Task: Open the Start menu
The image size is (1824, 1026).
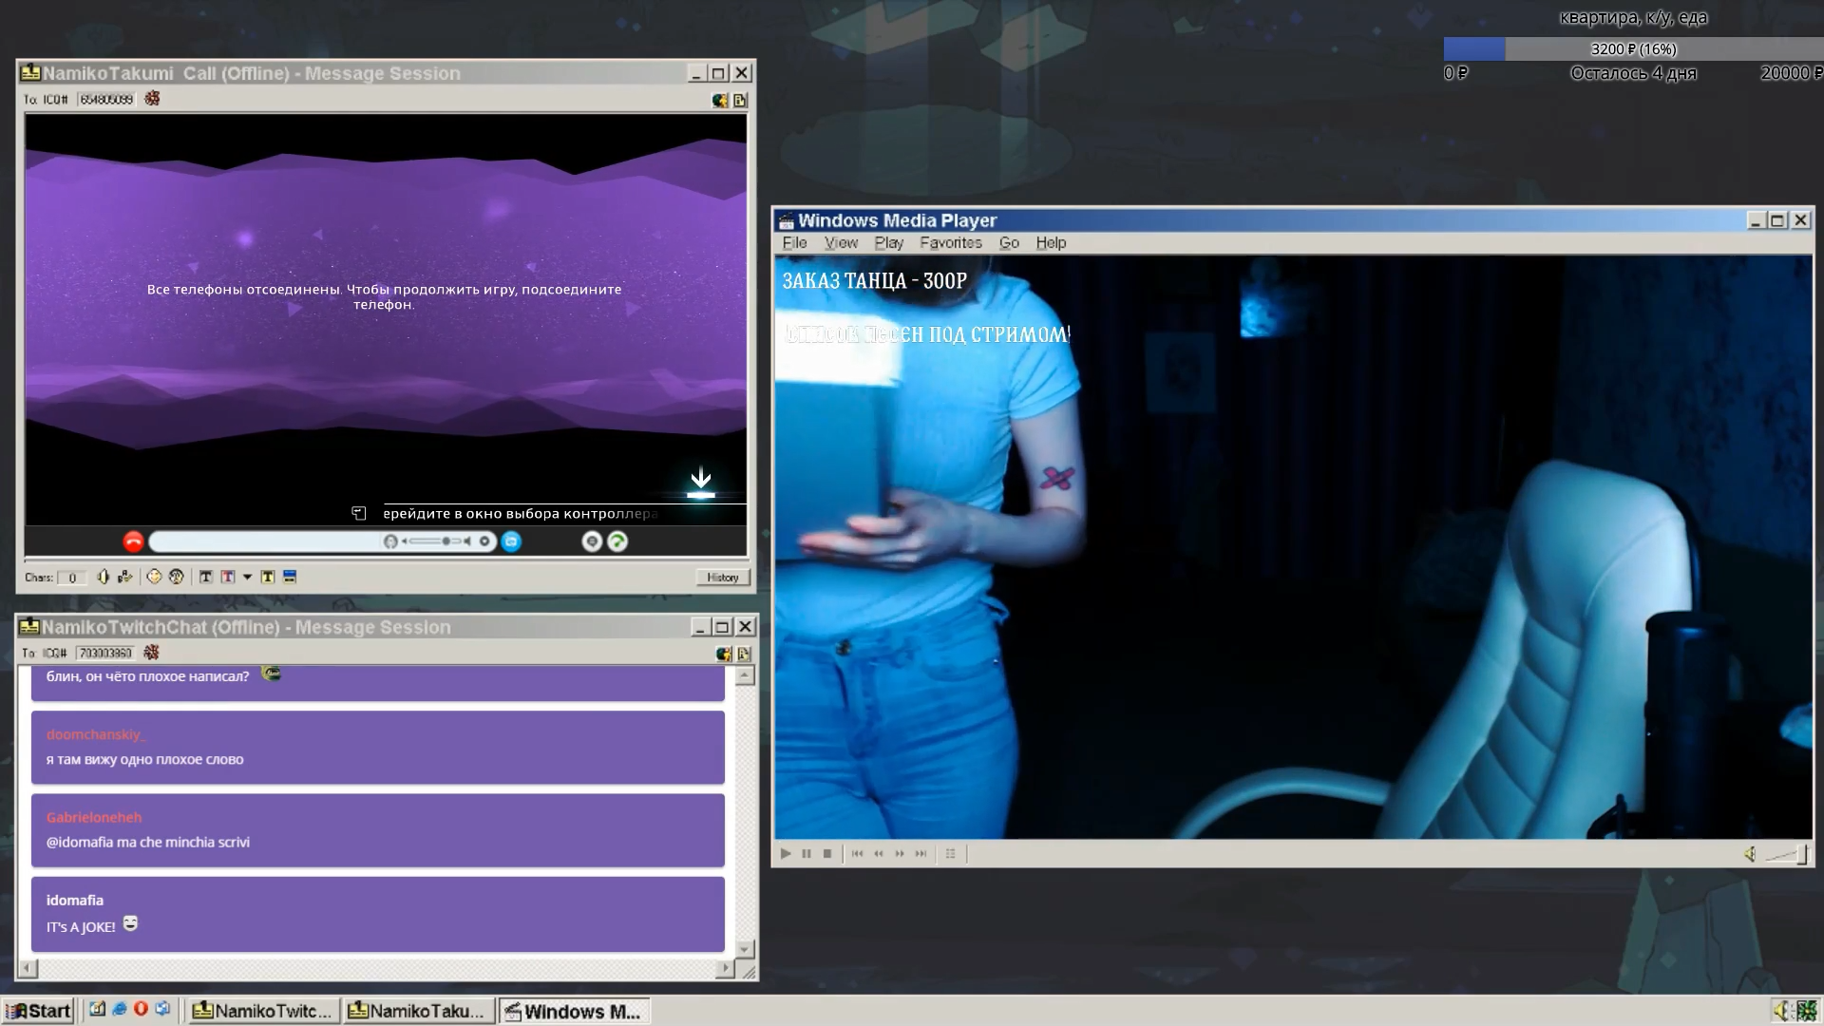Action: (38, 1011)
